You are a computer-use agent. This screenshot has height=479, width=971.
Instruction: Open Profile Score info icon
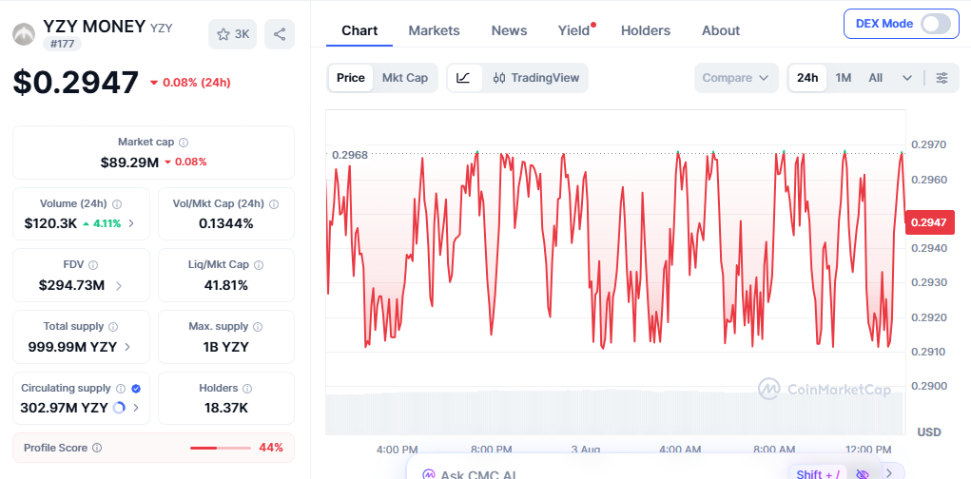click(x=97, y=448)
